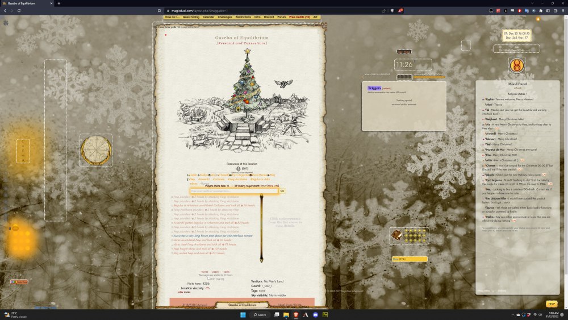The width and height of the screenshot is (568, 320).
Task: Click the Task View taskbar icon
Action: pos(277,314)
